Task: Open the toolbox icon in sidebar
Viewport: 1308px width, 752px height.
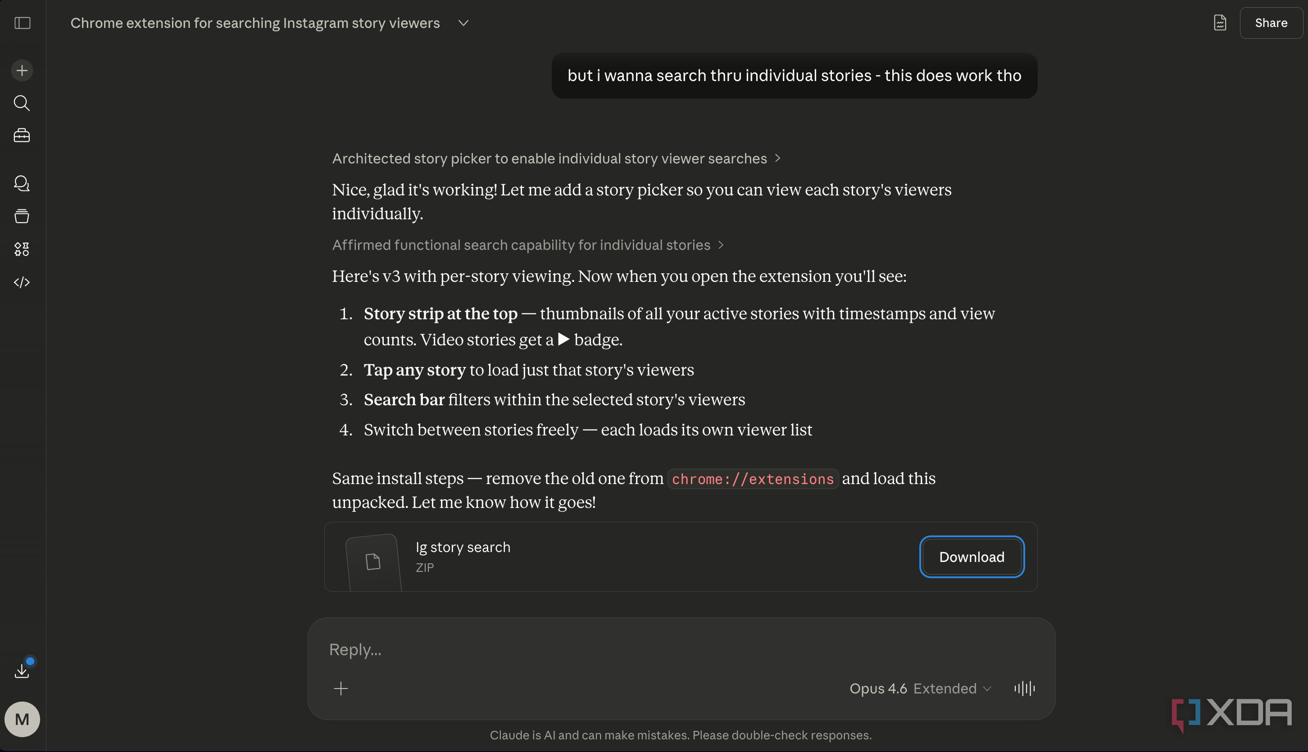Action: [x=22, y=136]
